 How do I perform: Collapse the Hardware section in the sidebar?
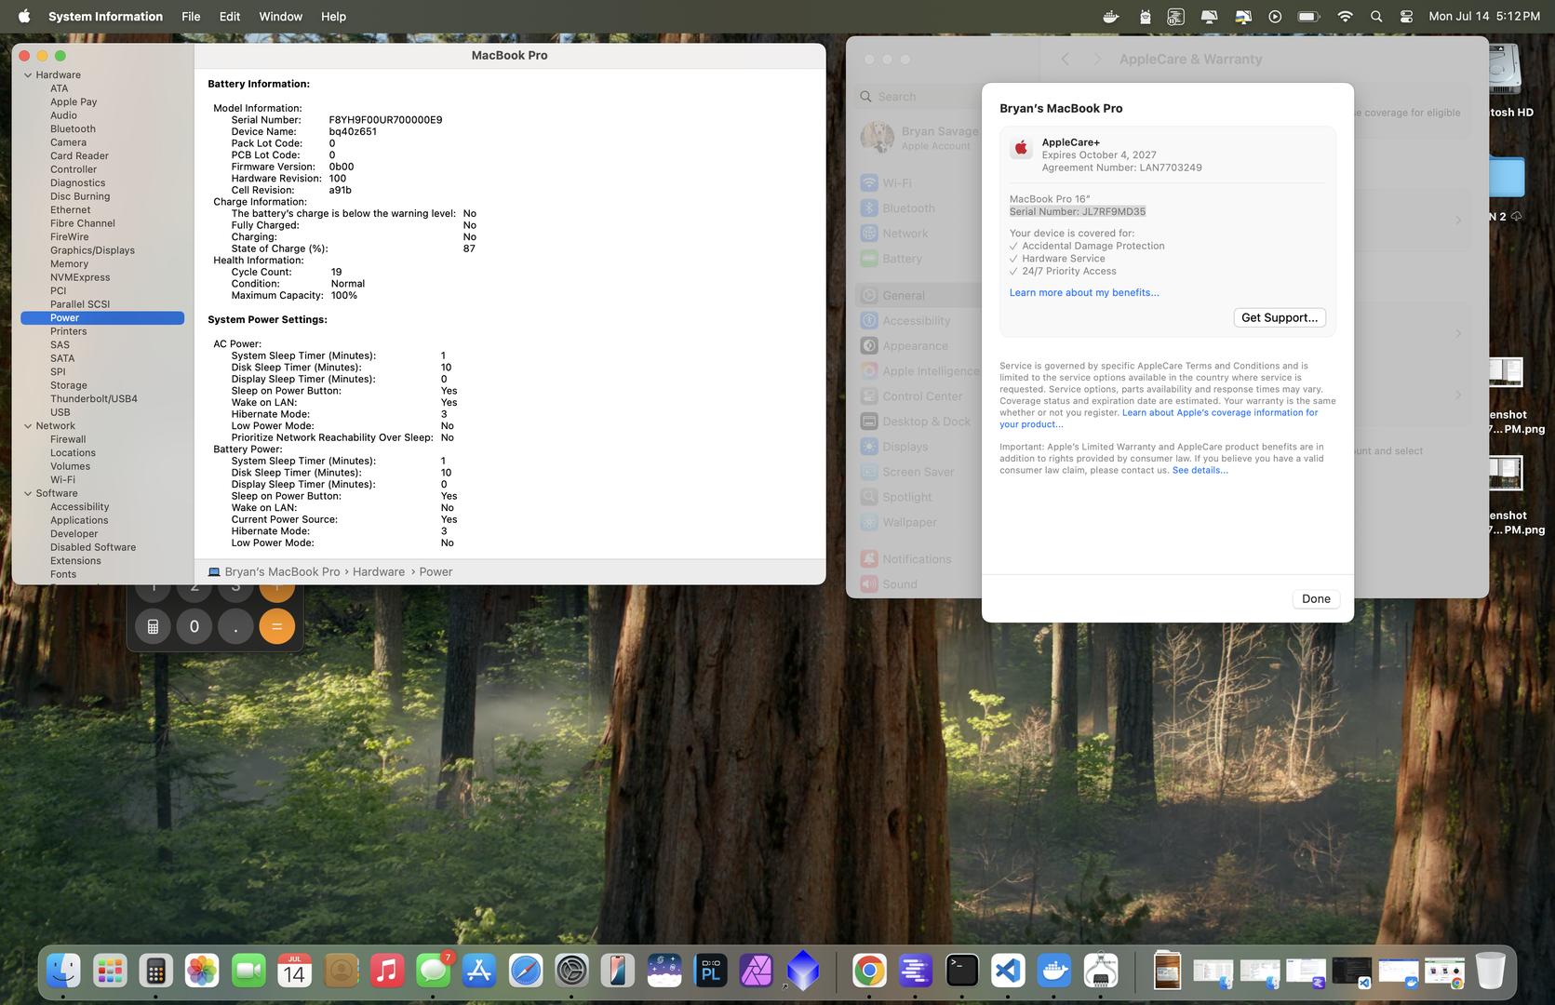[28, 75]
